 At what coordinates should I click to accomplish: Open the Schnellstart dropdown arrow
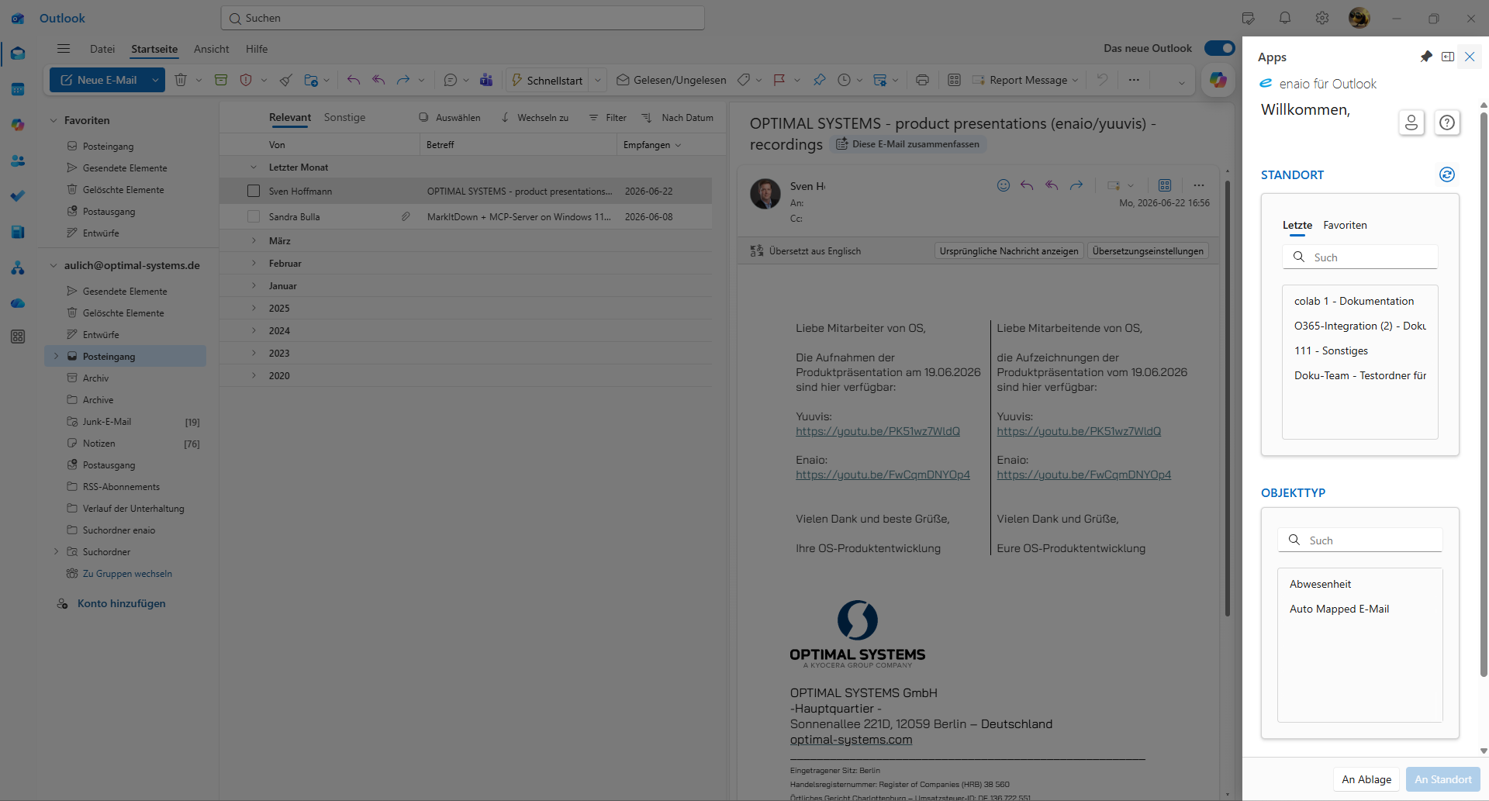(x=598, y=80)
